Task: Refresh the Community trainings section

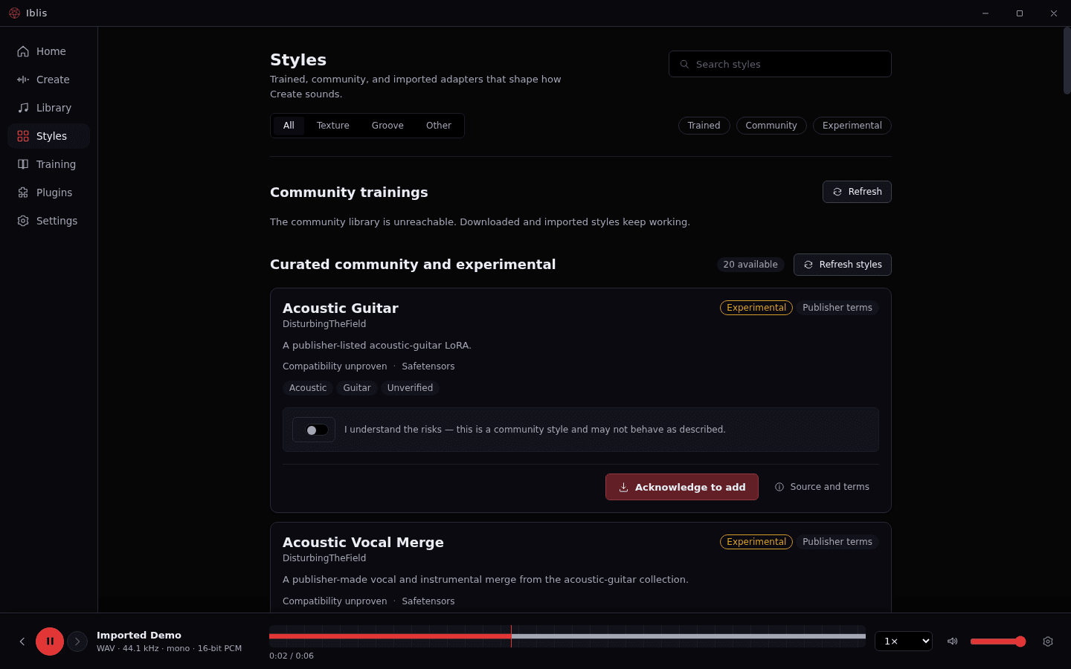Action: pyautogui.click(x=857, y=192)
